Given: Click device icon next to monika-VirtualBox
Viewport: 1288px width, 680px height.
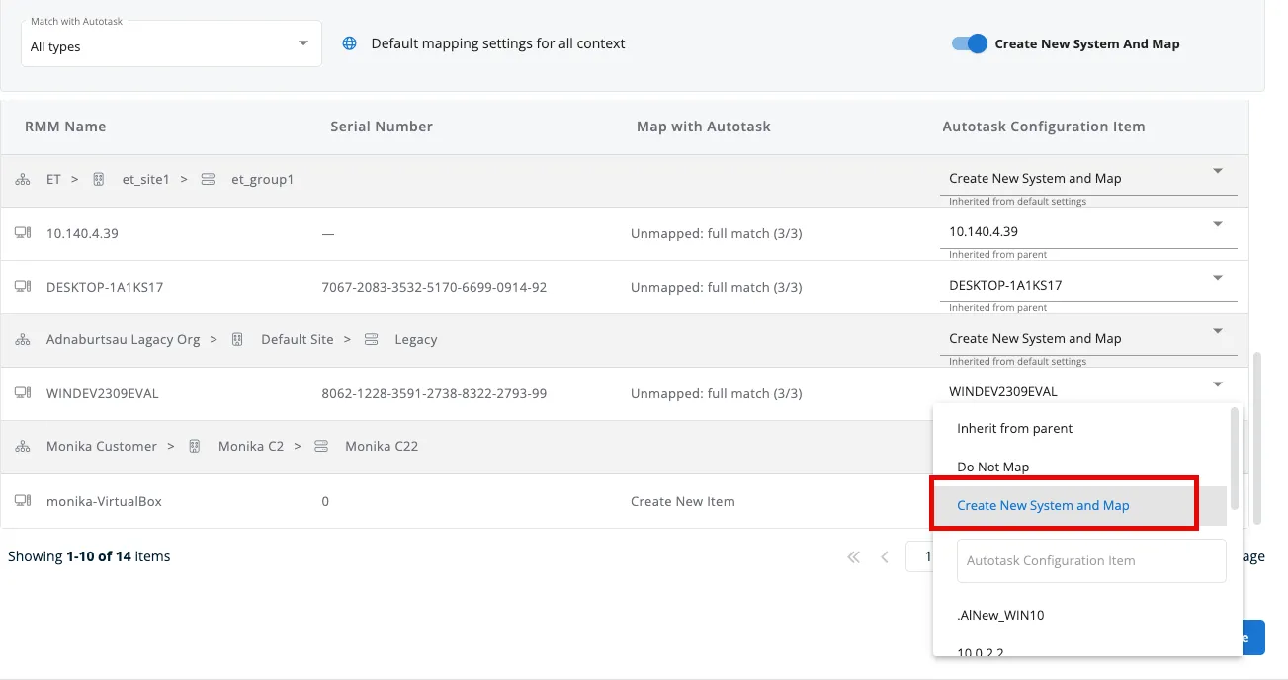Looking at the screenshot, I should pyautogui.click(x=23, y=501).
